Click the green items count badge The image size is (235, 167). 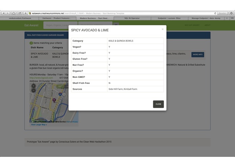(31, 43)
